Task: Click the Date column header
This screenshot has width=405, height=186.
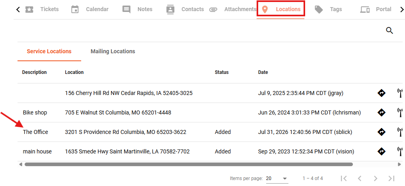Action: (x=263, y=72)
